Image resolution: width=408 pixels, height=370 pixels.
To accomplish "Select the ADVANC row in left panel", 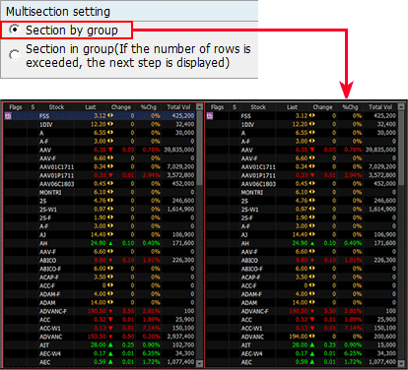I will (x=100, y=337).
